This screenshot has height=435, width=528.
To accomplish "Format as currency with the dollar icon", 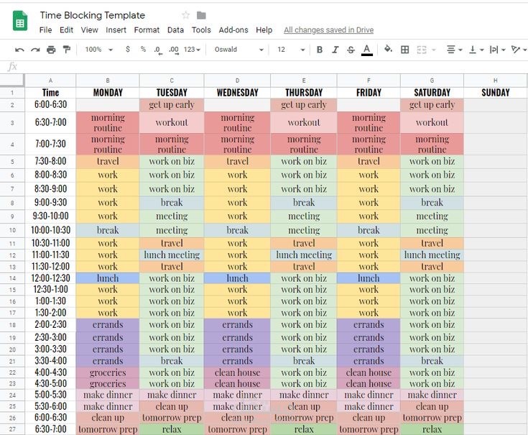I will [x=128, y=49].
